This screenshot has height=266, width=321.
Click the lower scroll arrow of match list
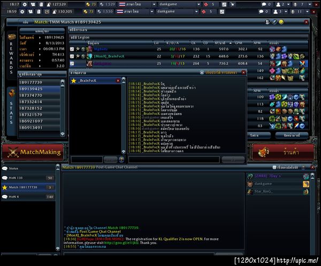click(x=63, y=134)
